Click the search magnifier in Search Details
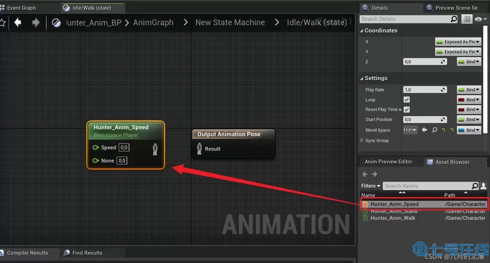The height and width of the screenshot is (263, 490). click(x=454, y=19)
